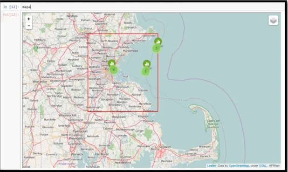Click the Cape Cod National Seashore label

point(213,124)
